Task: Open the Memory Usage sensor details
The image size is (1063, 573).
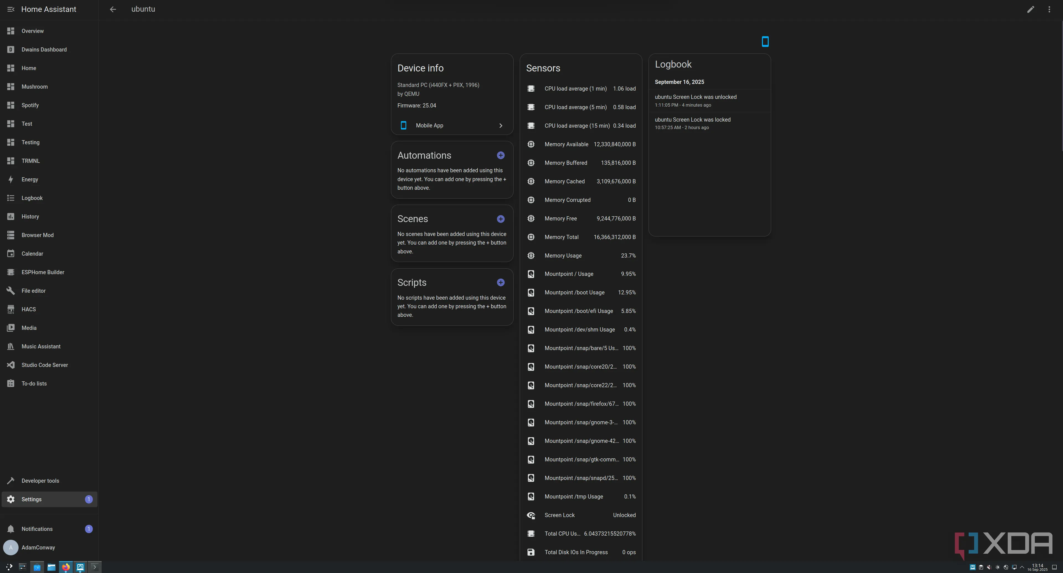Action: click(x=581, y=256)
